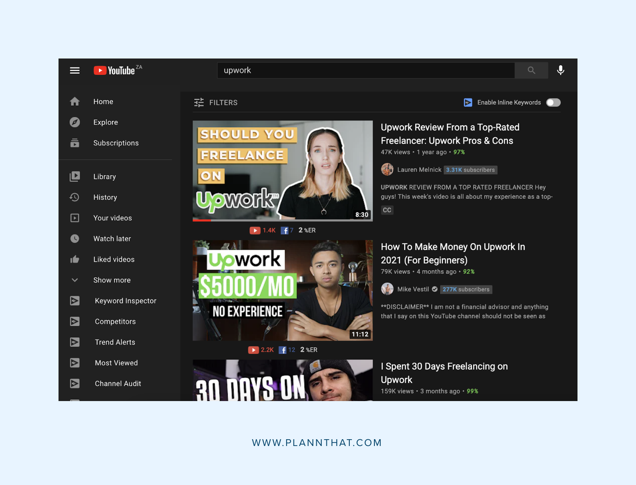
Task: Click YouTube stat icon showing 1.4K
Action: point(255,231)
